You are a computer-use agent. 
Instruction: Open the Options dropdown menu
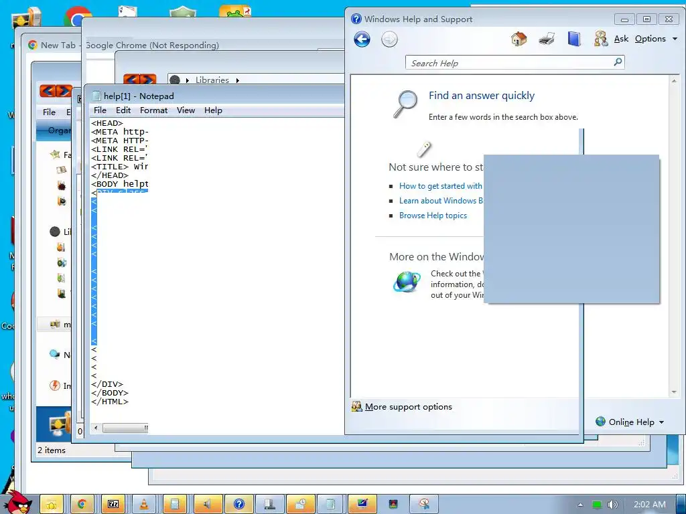point(656,39)
